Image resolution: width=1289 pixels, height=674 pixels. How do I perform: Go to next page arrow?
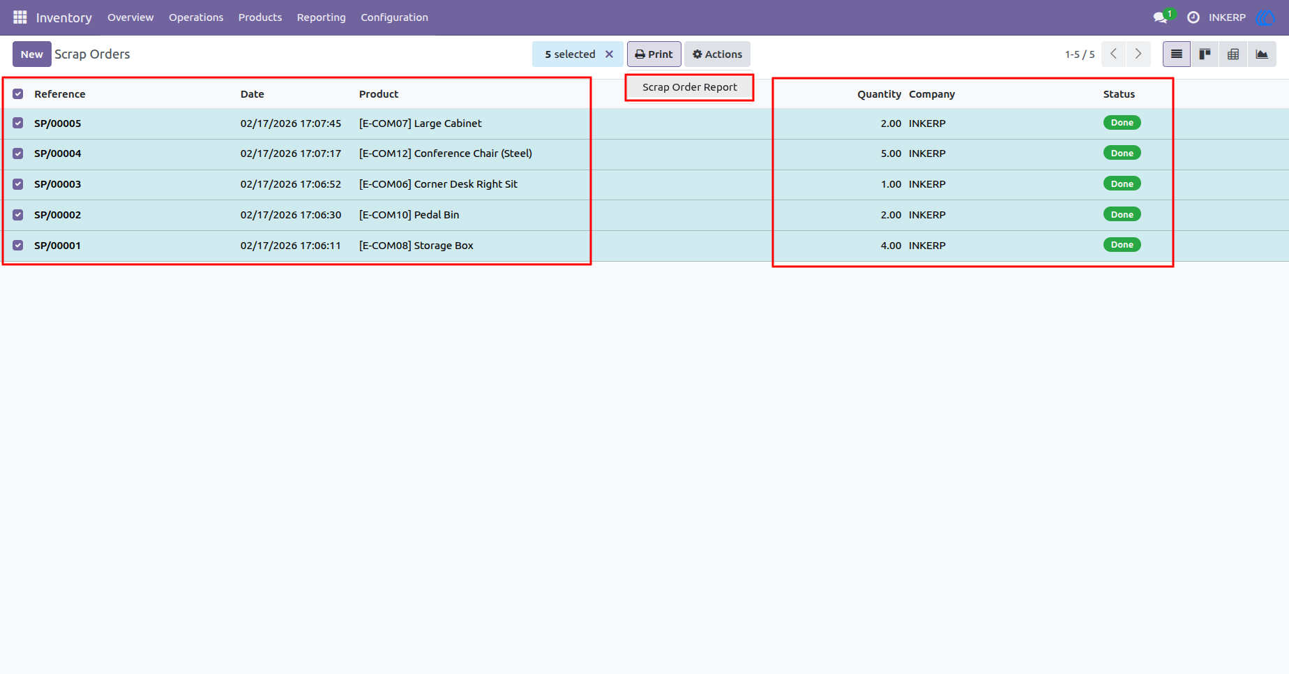point(1138,54)
